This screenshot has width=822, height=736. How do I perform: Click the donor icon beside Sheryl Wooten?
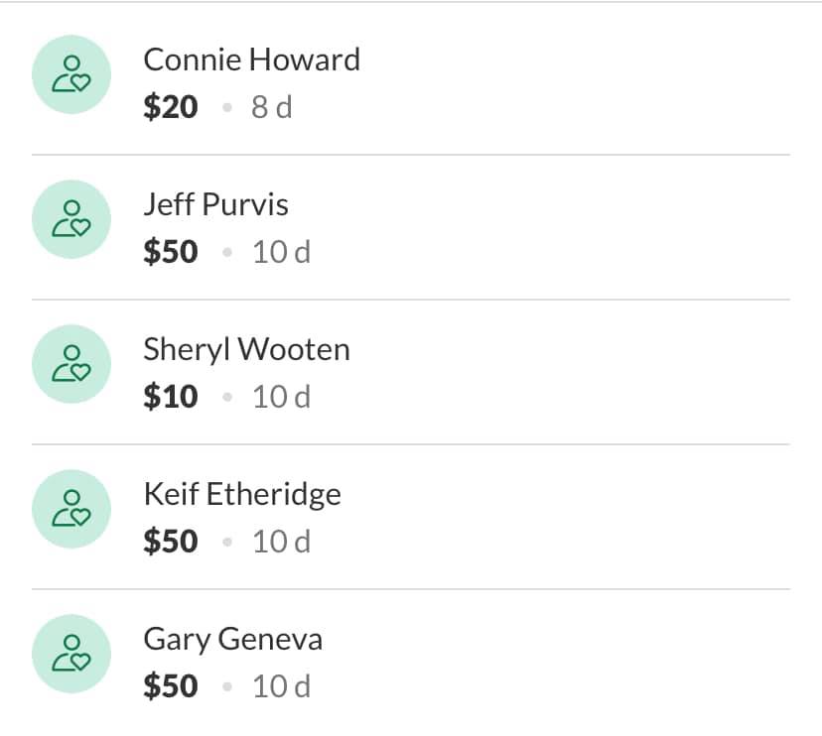pyautogui.click(x=69, y=363)
